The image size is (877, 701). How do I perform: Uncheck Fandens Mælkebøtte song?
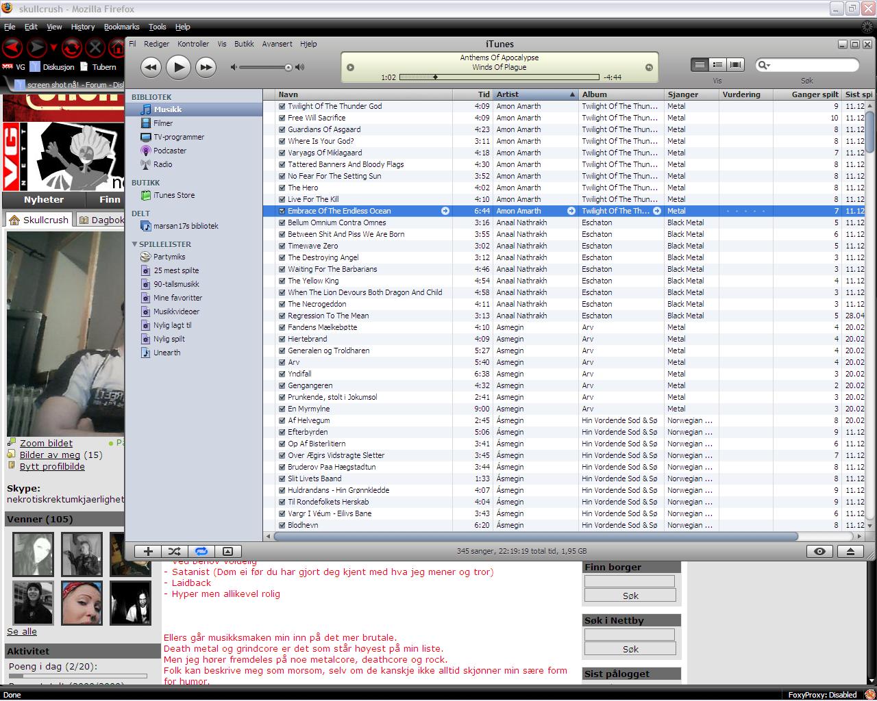[x=282, y=327]
